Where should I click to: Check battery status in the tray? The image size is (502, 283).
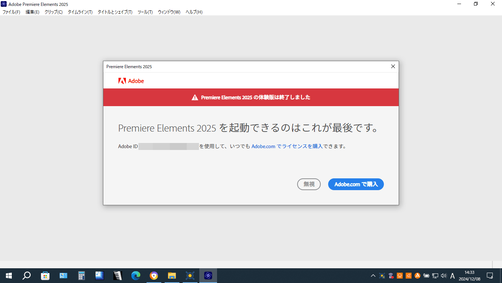coord(426,276)
